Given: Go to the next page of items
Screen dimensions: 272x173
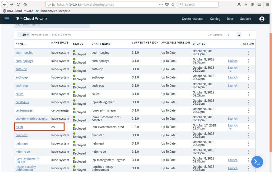Looking at the screenshot, I should pos(249,35).
